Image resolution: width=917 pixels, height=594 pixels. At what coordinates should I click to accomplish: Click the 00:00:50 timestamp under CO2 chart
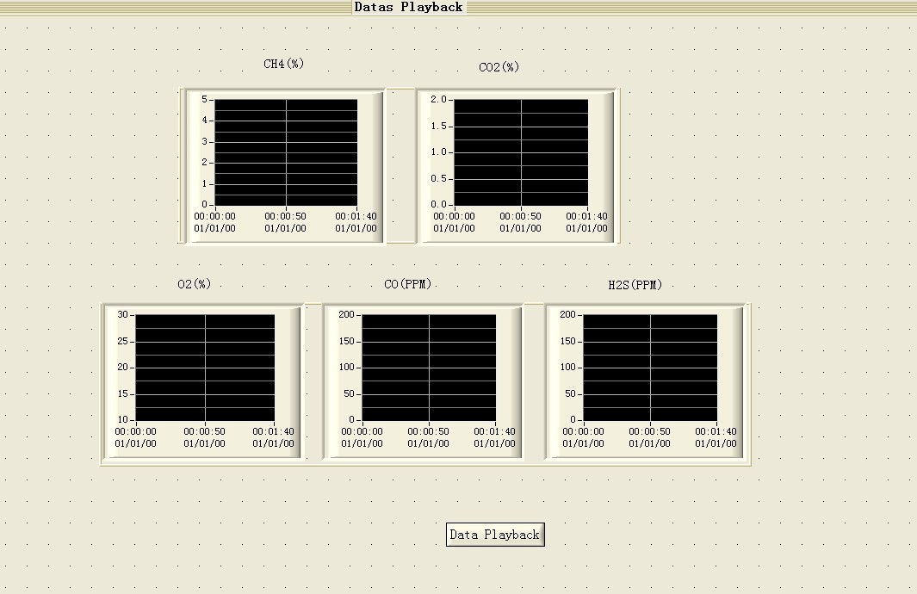point(518,216)
